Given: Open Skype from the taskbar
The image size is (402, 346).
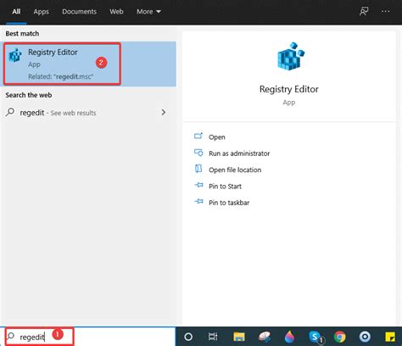Looking at the screenshot, I should point(316,337).
